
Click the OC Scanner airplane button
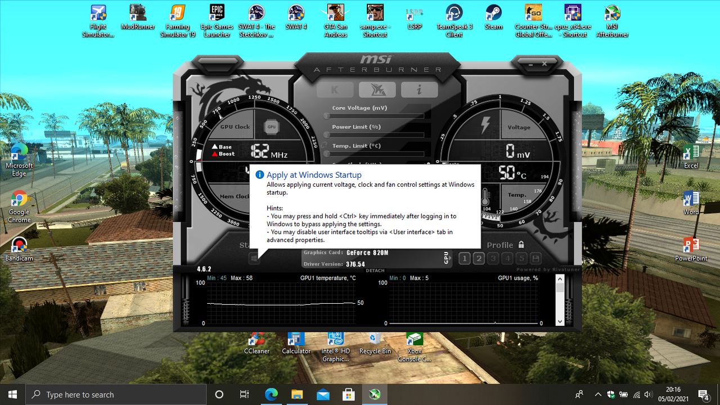pos(377,89)
